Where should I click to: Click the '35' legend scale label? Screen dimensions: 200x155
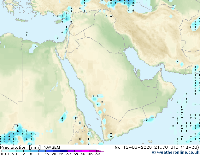76,154
